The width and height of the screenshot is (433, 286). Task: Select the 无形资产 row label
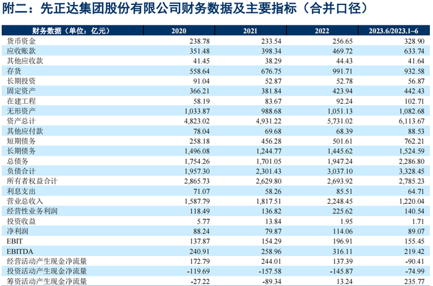21,111
